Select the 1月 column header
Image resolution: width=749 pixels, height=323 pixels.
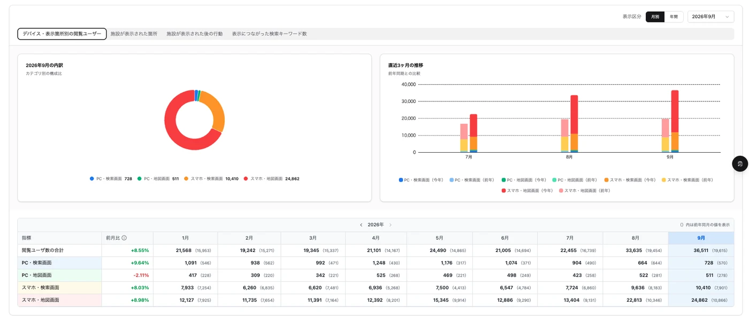pos(185,238)
